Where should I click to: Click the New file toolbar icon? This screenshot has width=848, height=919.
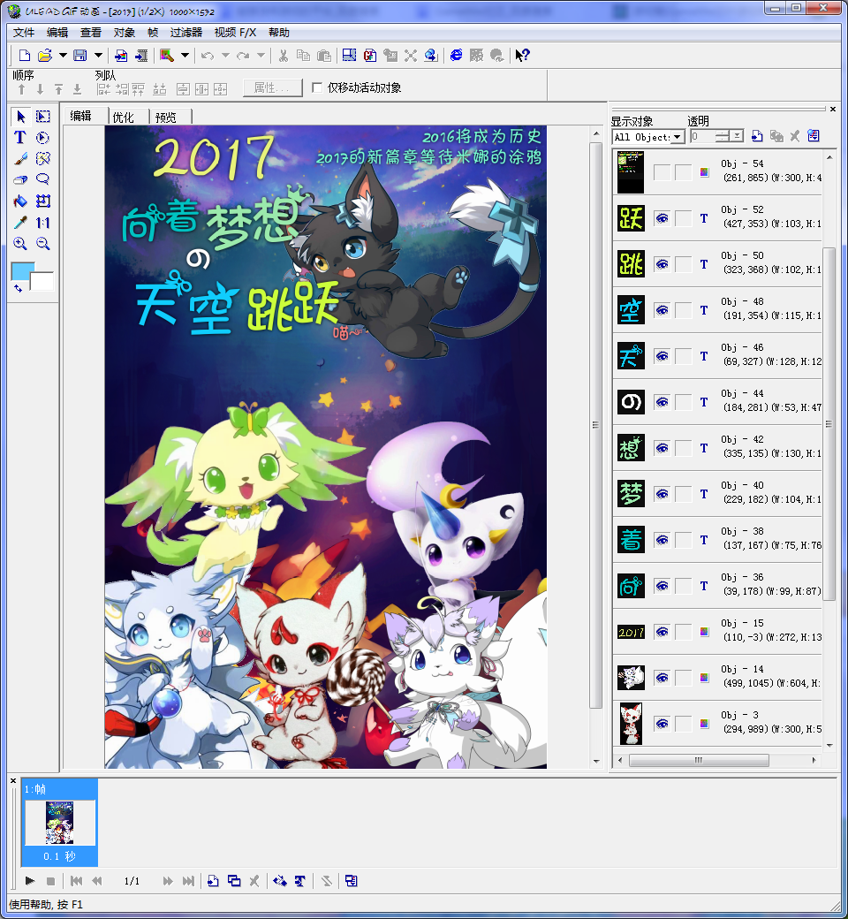pos(25,55)
